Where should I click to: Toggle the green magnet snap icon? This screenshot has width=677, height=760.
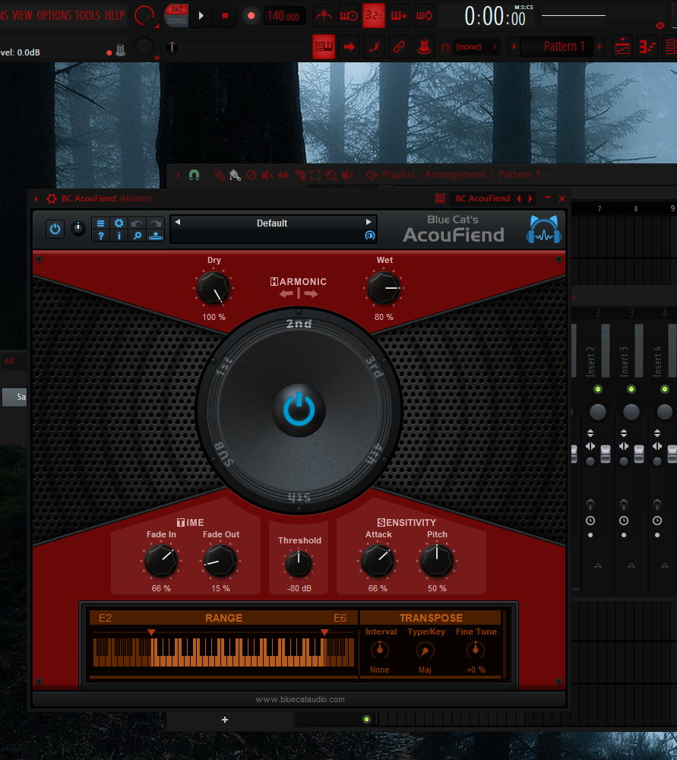[194, 175]
